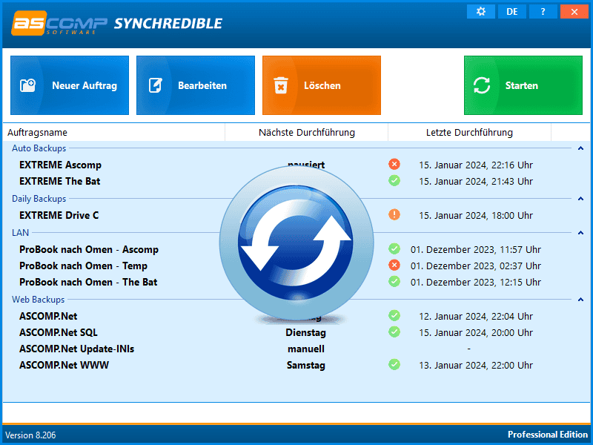Screen dimensions: 593x445
Task: Click date 01. Dezember 2023, 12:15 Uhr
Action: point(476,283)
